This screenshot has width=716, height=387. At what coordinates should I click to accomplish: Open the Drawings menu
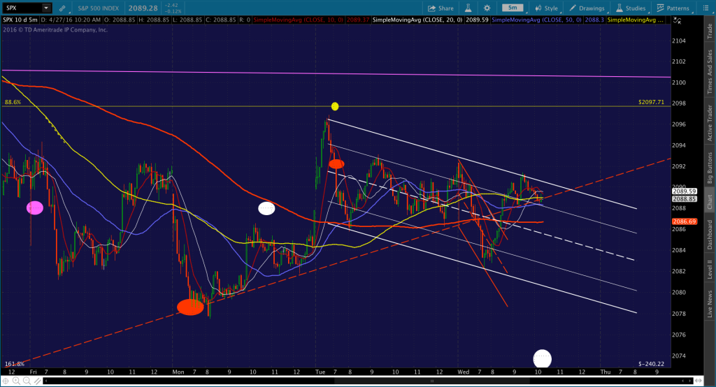click(587, 8)
